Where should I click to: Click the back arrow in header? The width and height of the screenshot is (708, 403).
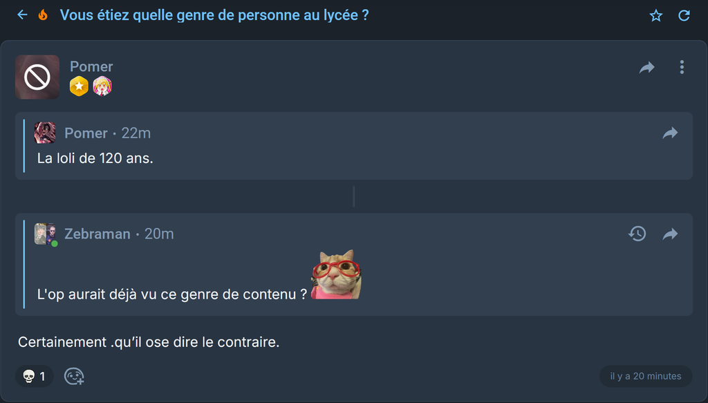(x=22, y=15)
